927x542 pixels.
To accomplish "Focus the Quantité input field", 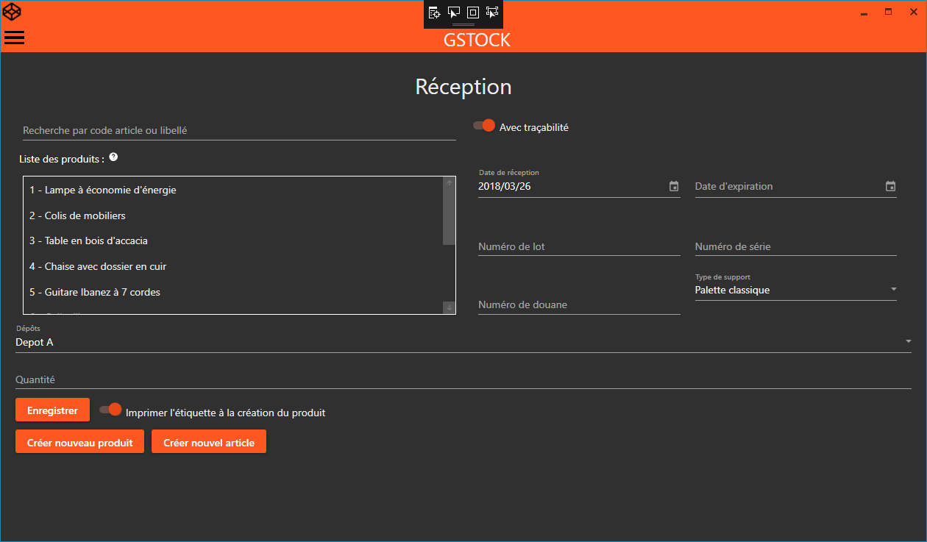I will [x=462, y=379].
